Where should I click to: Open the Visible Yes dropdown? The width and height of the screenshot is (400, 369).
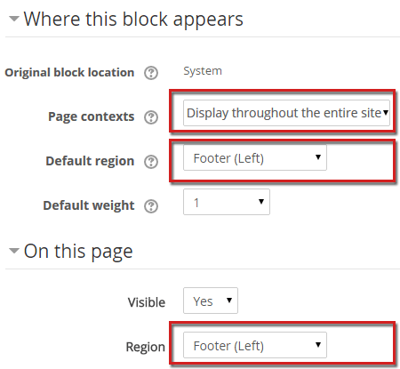pyautogui.click(x=211, y=301)
